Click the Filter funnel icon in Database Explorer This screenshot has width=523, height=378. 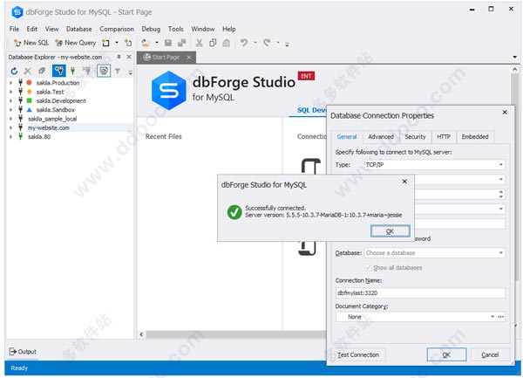coord(118,71)
